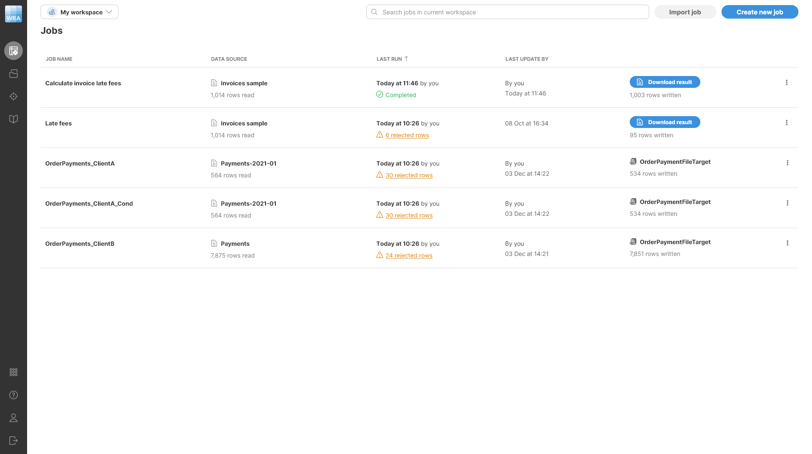Click the crosshair target icon in the sidebar
812x454 pixels.
13,96
